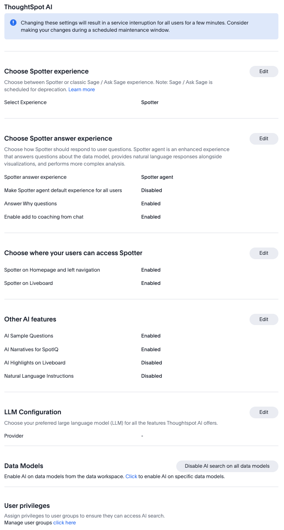Disable the Answer Why questions setting
The image size is (284, 530).
click(x=151, y=203)
